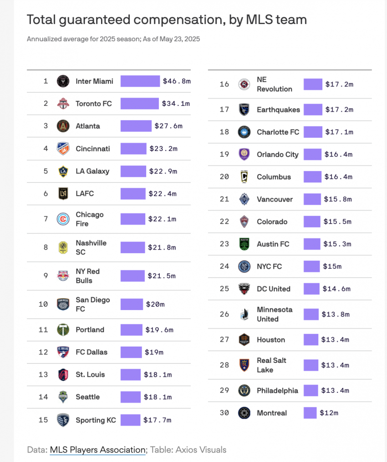Click the Austin FC logo
Viewport: 387px width, 462px height.
(244, 244)
